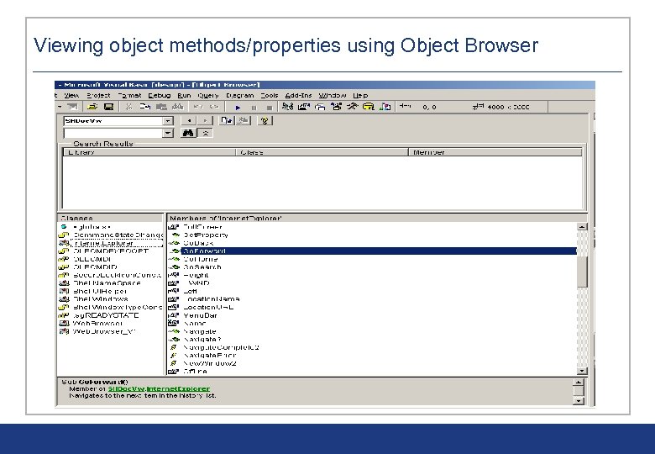Hide search results with the double-chevron button
This screenshot has height=454, width=655.
205,133
